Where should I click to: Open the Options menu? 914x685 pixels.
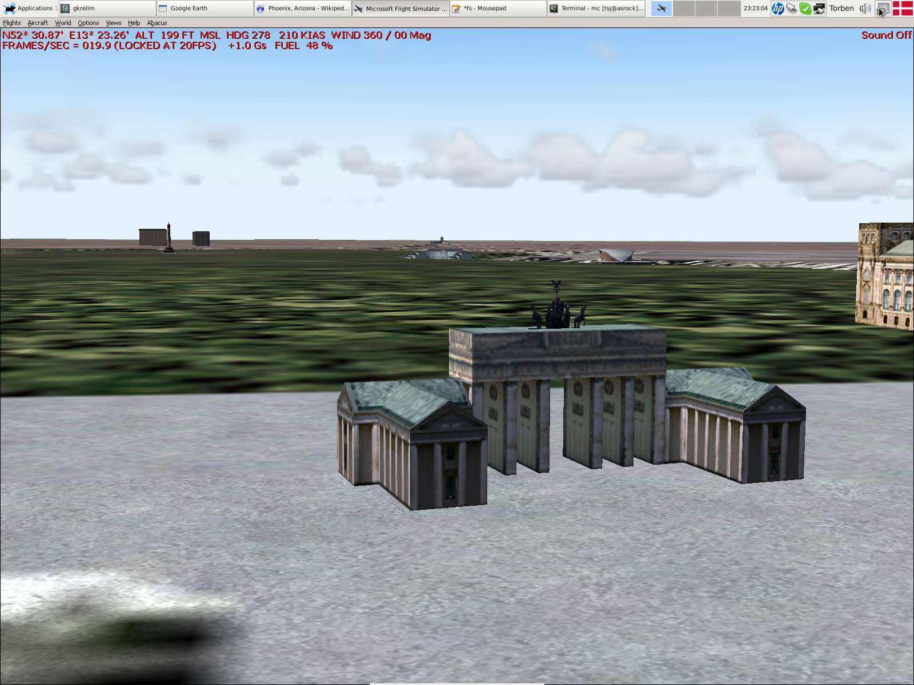89,23
